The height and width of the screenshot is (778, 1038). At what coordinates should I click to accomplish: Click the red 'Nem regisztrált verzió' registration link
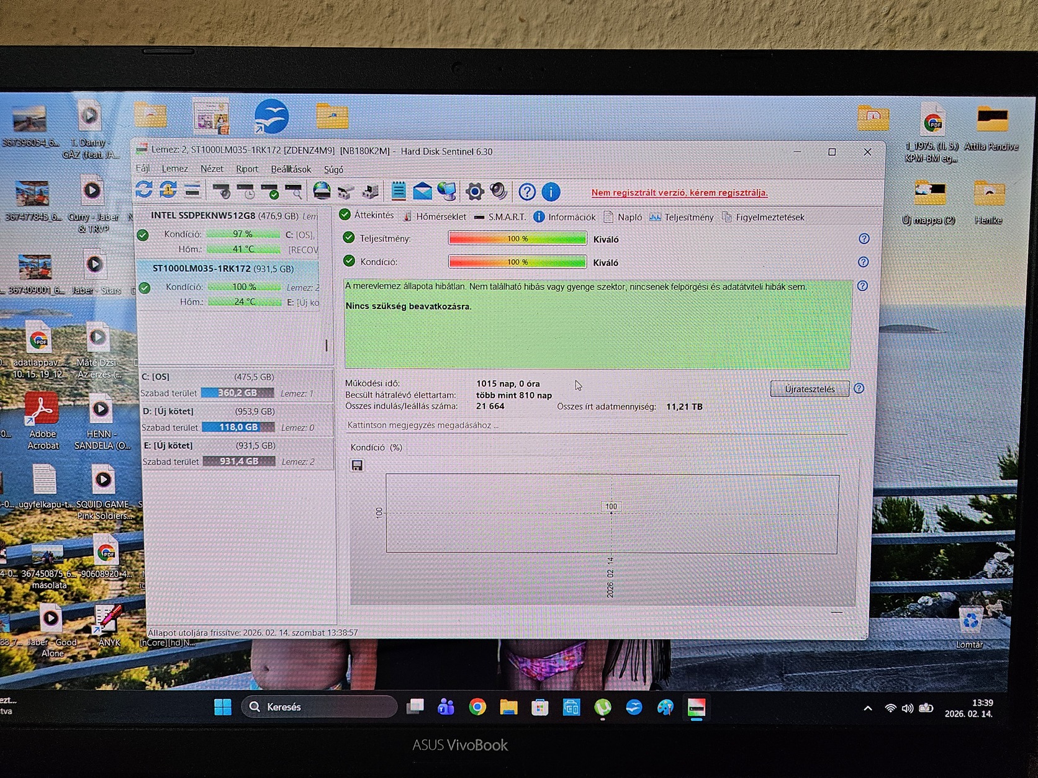click(x=679, y=193)
